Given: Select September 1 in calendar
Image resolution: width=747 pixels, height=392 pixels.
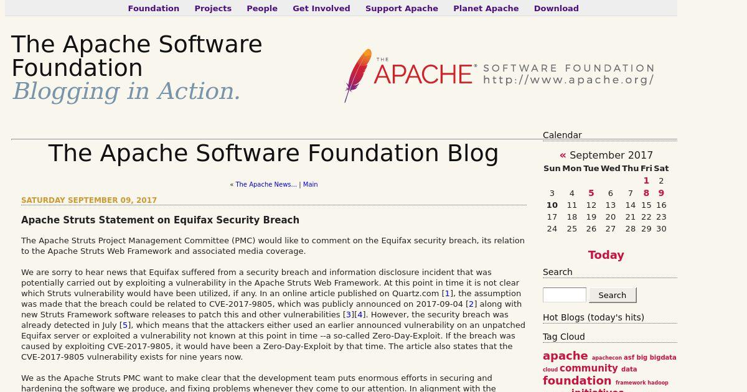Looking at the screenshot, I should click(646, 181).
